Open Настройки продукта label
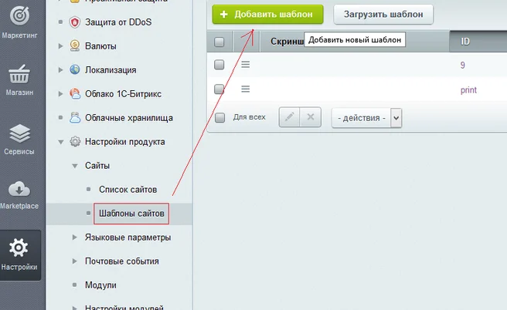This screenshot has height=310, width=507. (x=124, y=142)
